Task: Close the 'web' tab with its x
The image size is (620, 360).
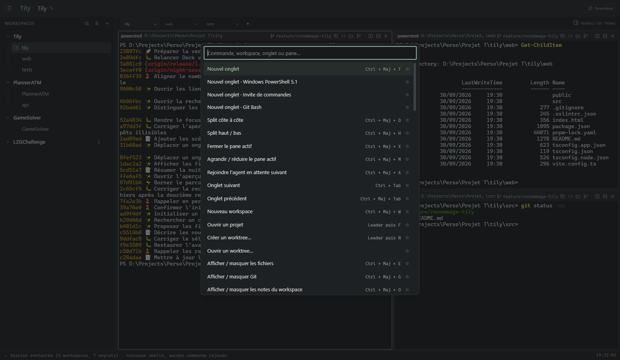Action: point(197,24)
